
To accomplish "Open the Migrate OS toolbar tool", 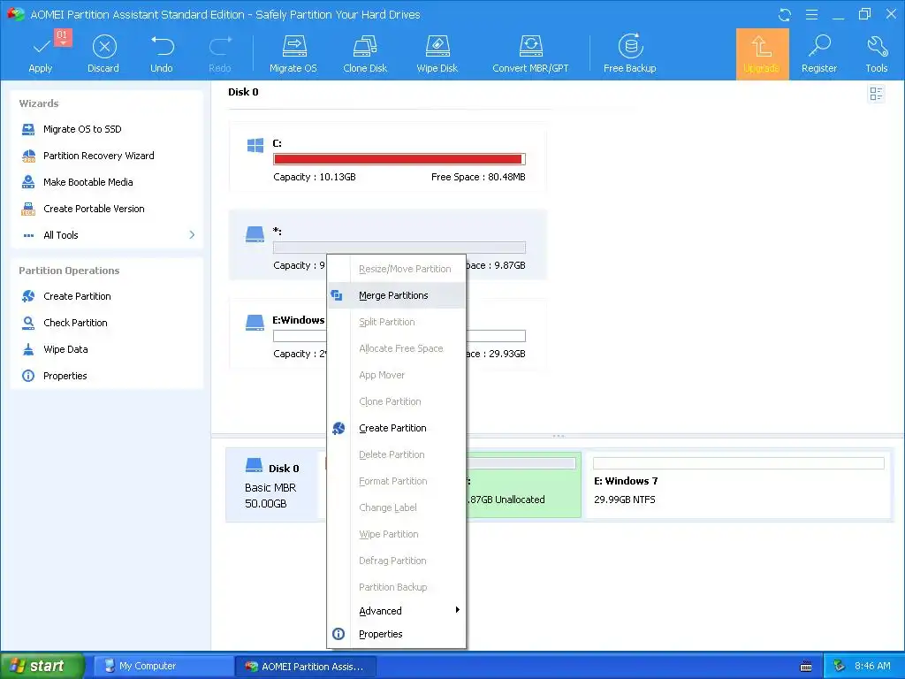I will (x=293, y=53).
